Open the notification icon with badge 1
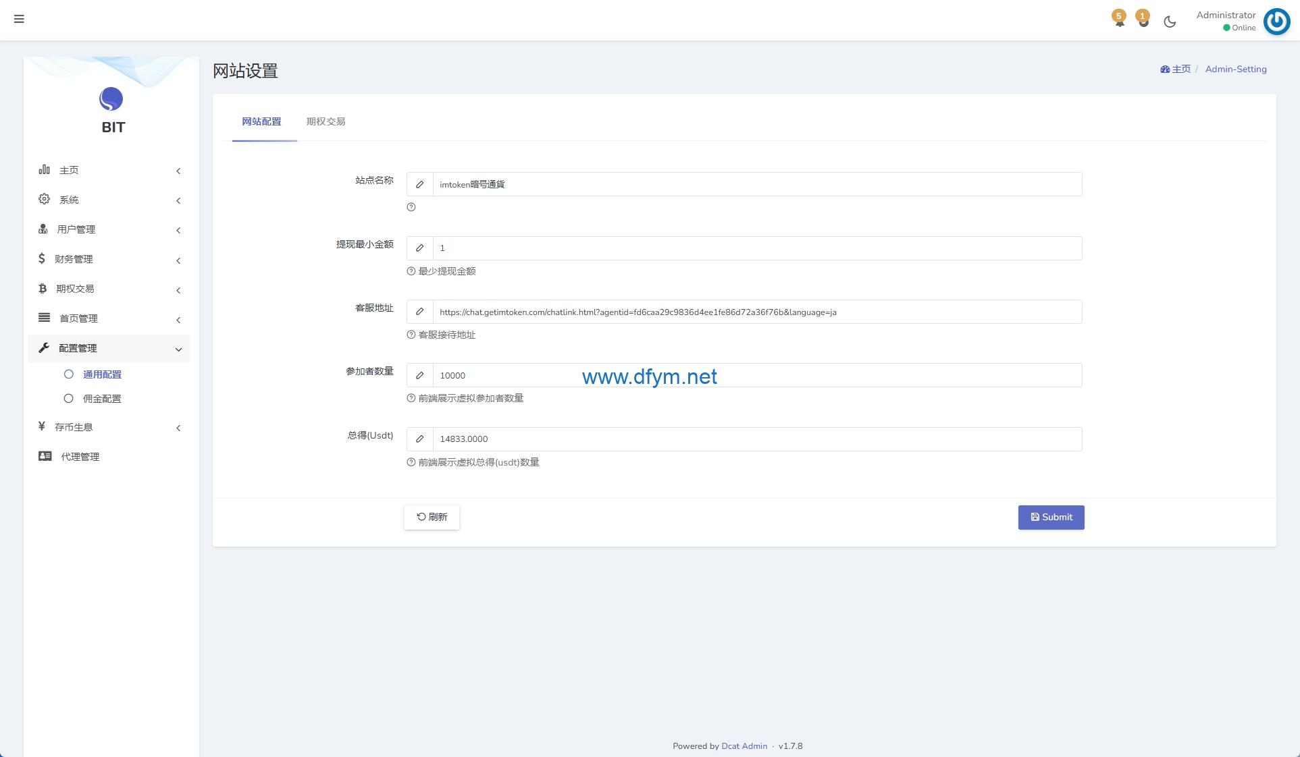The image size is (1300, 757). coord(1143,18)
